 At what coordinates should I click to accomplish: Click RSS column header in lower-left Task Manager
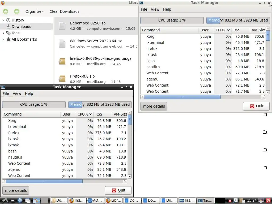(103, 114)
